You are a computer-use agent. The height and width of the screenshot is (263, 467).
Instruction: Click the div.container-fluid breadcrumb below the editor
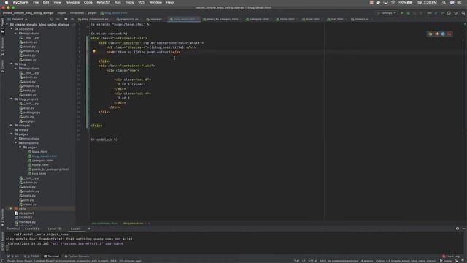click(104, 224)
